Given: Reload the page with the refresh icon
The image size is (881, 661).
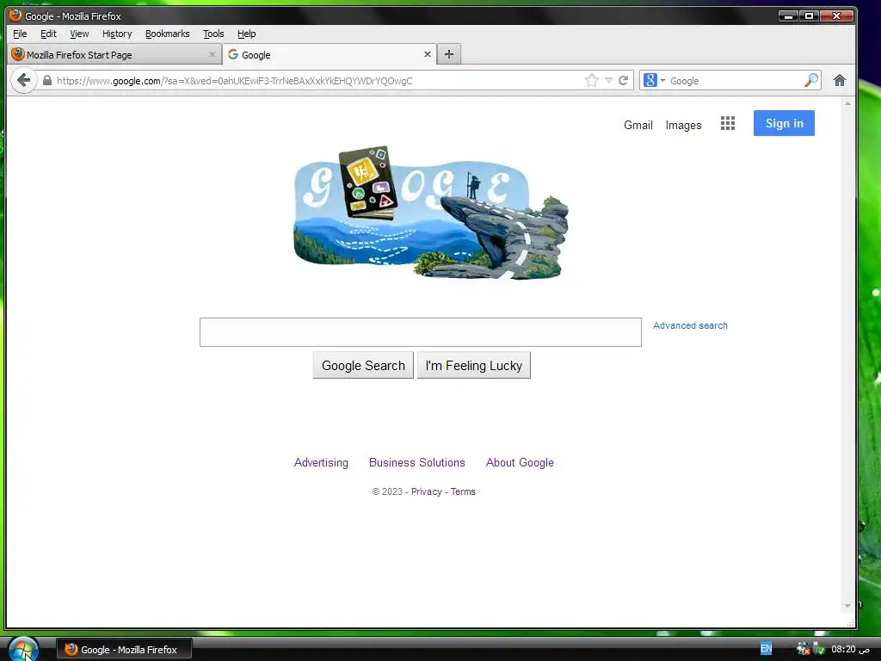Looking at the screenshot, I should pyautogui.click(x=623, y=80).
